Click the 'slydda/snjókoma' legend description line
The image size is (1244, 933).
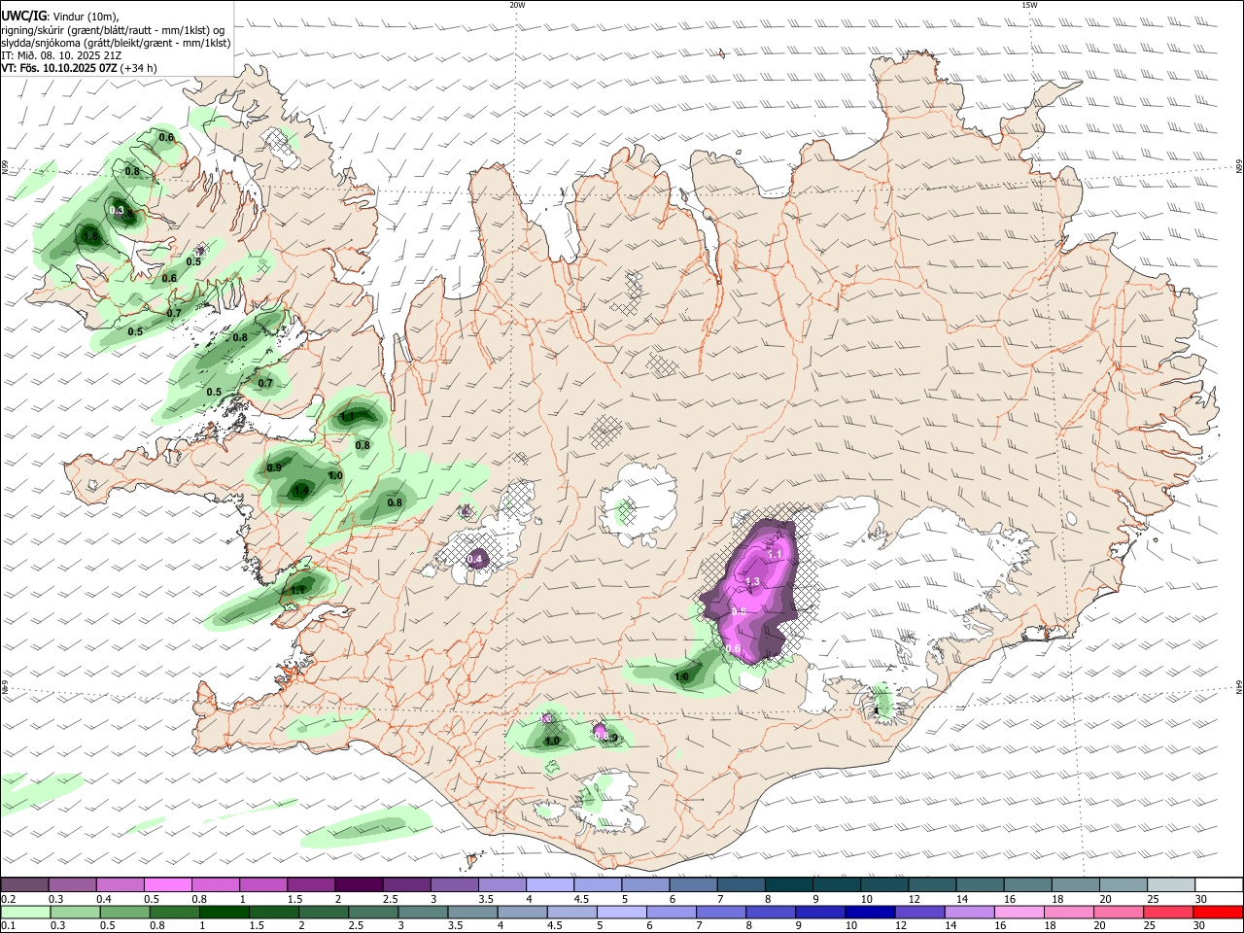tap(116, 43)
